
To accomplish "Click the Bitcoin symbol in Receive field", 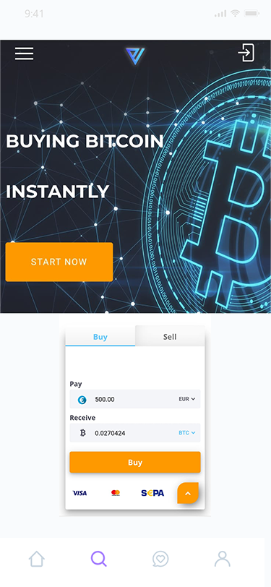I will coord(82,433).
